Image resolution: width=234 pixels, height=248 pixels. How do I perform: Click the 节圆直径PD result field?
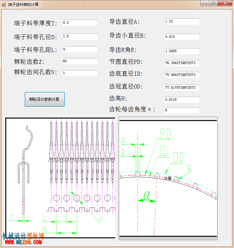pyautogui.click(x=182, y=63)
